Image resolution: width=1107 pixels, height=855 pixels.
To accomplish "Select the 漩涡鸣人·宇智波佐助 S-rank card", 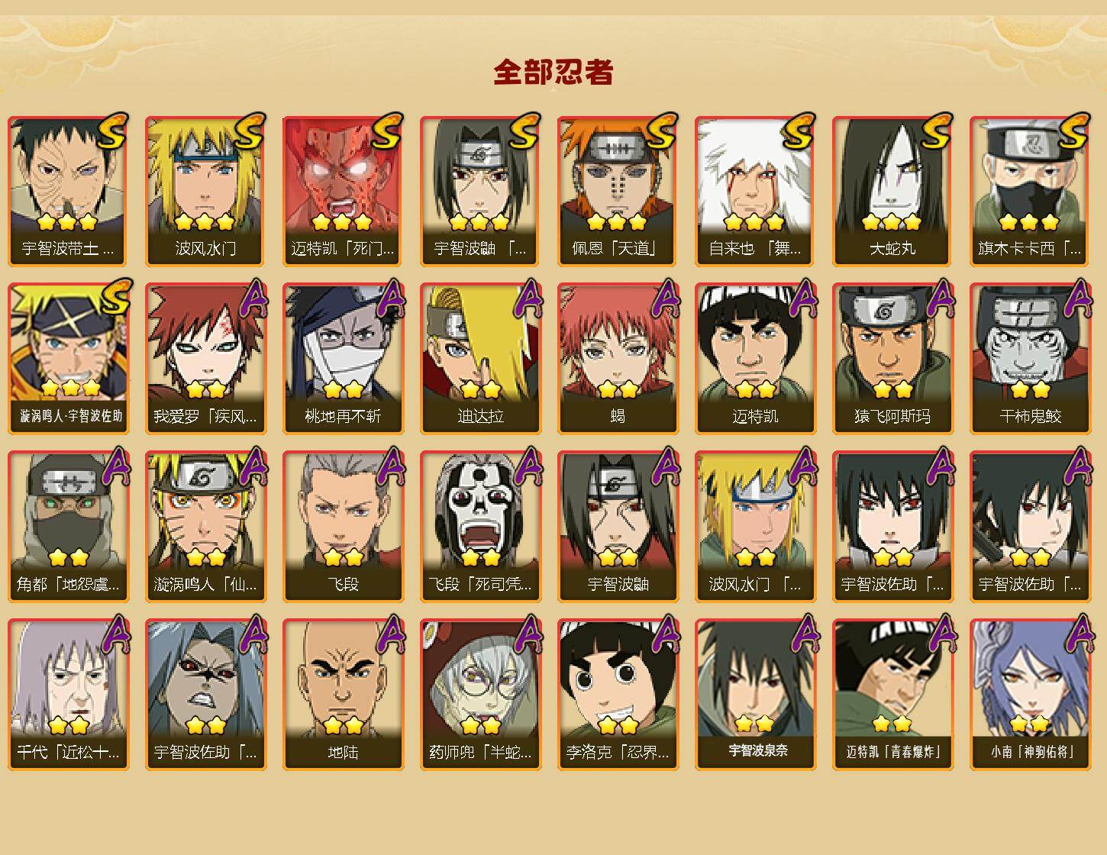I will pyautogui.click(x=68, y=359).
